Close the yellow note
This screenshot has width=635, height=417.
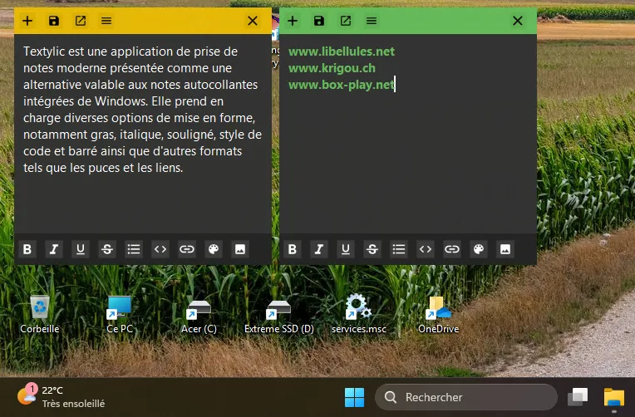coord(253,21)
